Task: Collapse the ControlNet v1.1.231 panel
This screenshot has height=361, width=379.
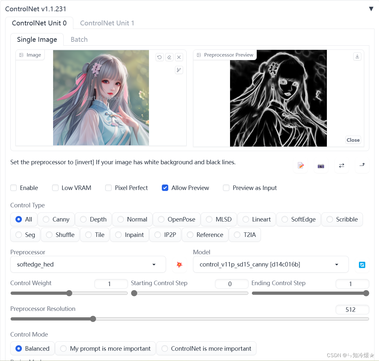Action: pyautogui.click(x=371, y=9)
